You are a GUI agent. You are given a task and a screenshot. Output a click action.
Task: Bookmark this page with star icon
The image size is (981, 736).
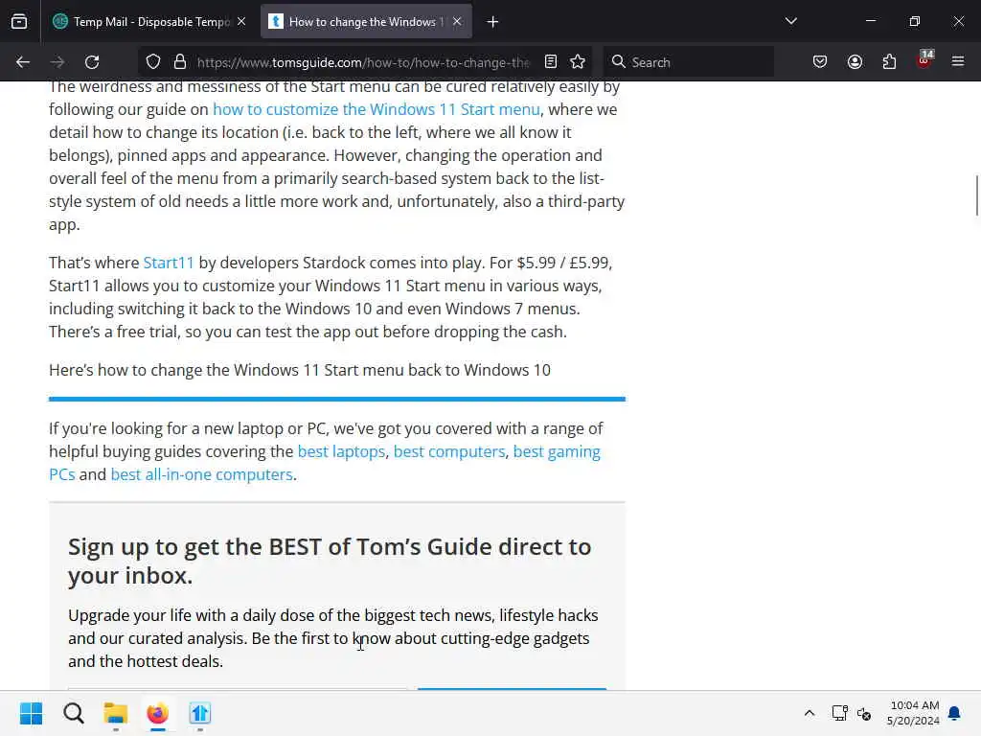[578, 61]
